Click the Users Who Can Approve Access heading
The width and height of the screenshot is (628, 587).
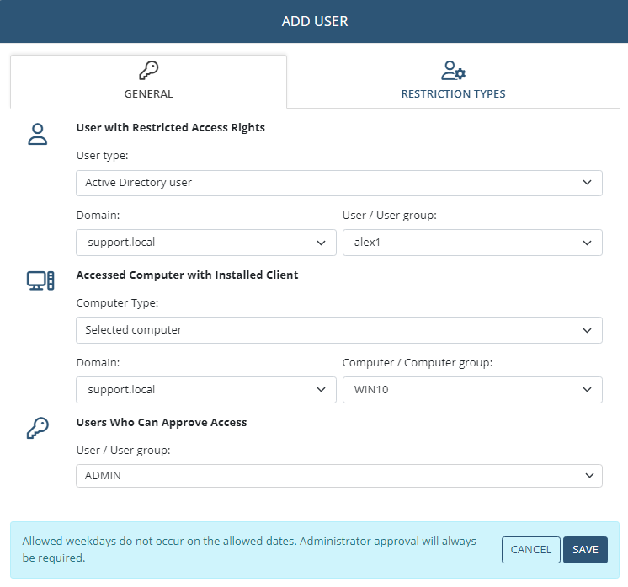[161, 422]
